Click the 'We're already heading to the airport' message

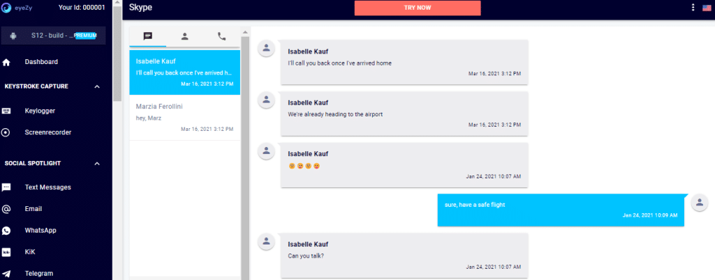404,114
